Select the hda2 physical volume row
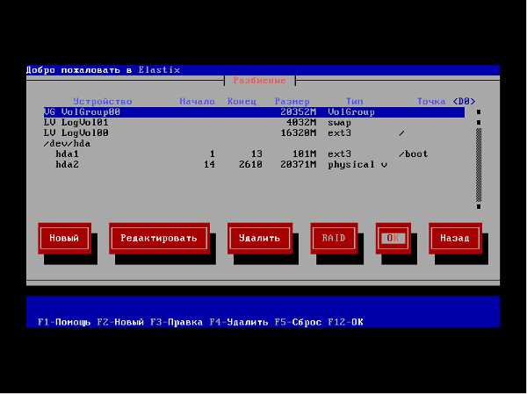Image resolution: width=527 pixels, height=394 pixels. 253,165
